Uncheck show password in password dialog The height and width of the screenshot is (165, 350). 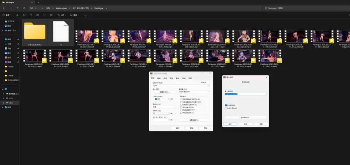226,105
